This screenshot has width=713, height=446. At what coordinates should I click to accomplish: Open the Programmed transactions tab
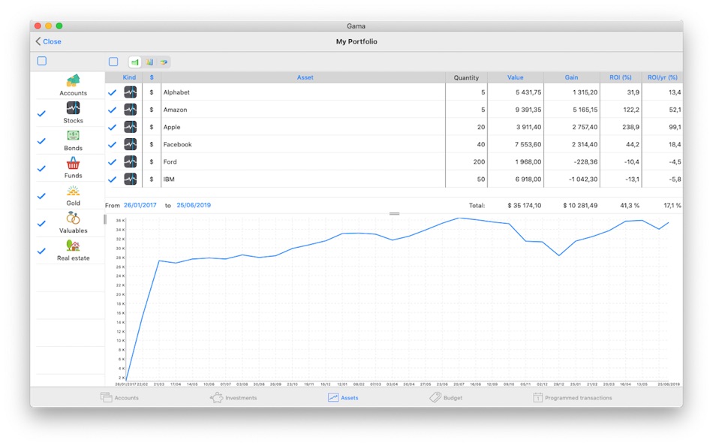(573, 397)
